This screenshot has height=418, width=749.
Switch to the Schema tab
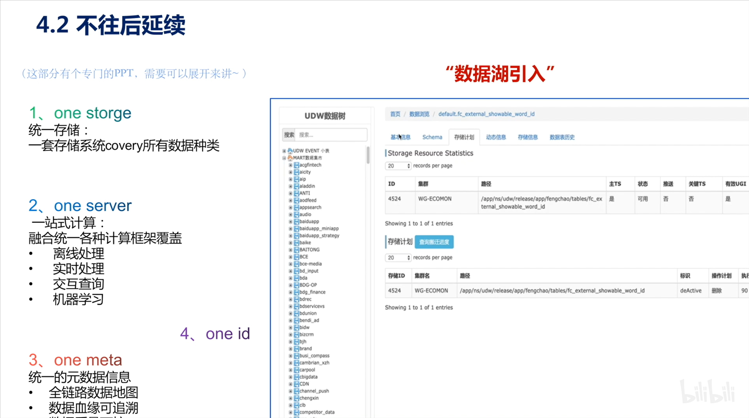[x=432, y=137]
